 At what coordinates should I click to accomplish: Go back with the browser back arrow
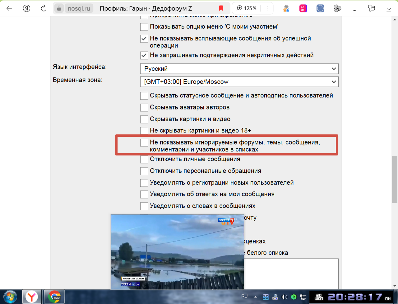coord(9,8)
